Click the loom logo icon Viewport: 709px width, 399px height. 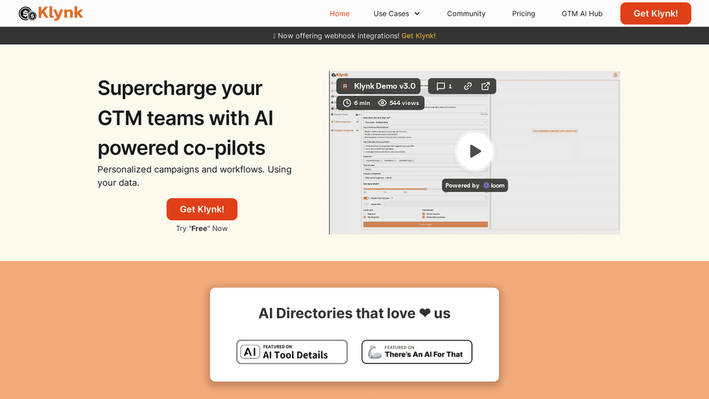click(486, 185)
